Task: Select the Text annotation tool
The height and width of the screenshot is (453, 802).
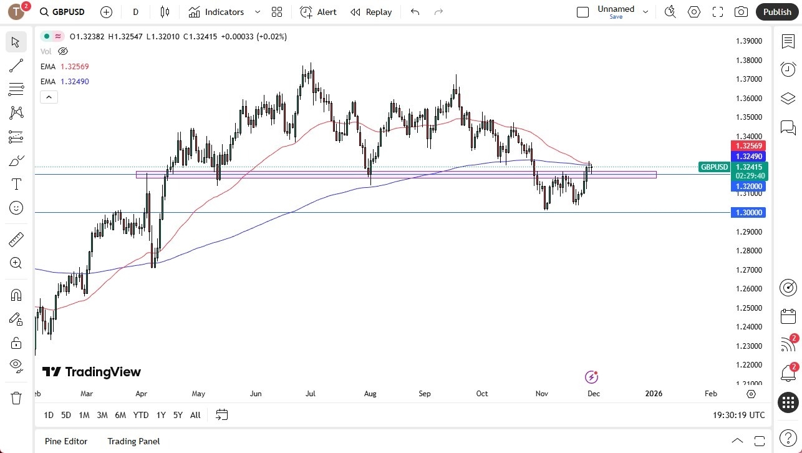Action: pos(16,184)
